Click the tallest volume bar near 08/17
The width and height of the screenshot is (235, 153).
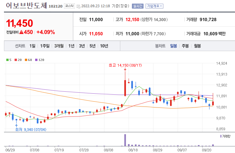[125, 140]
